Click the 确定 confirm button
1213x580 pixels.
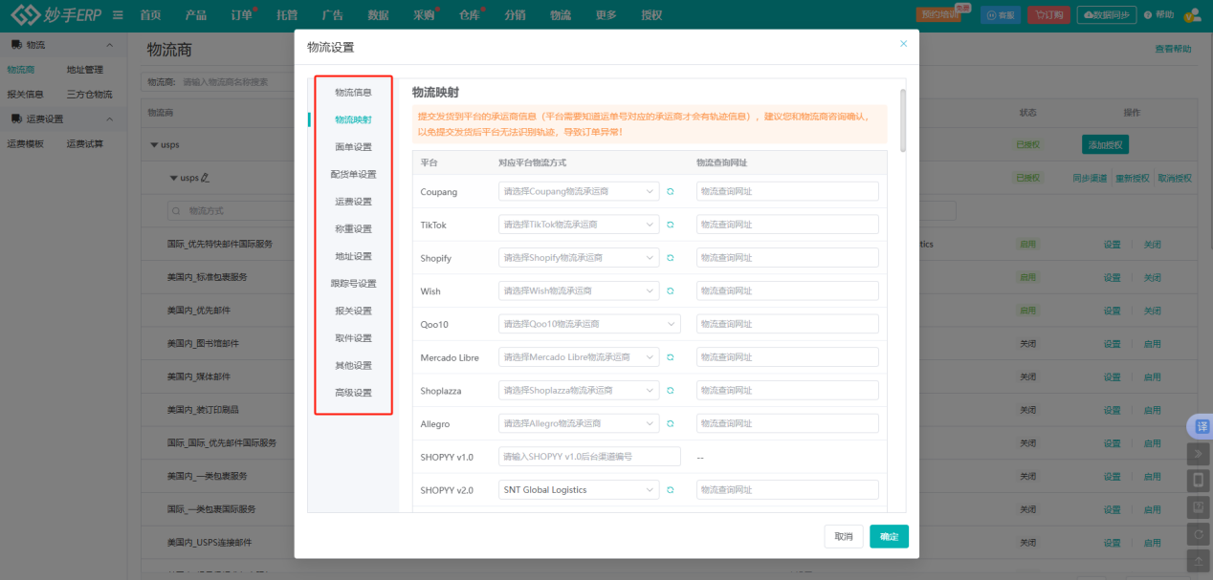(889, 536)
